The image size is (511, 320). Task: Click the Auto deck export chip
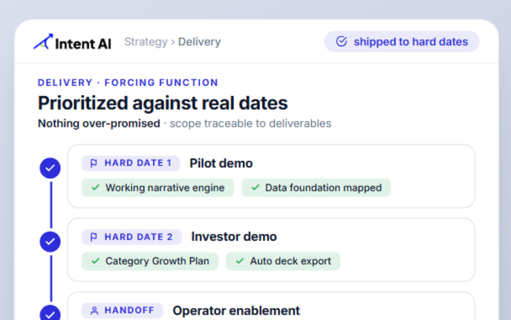coord(283,261)
